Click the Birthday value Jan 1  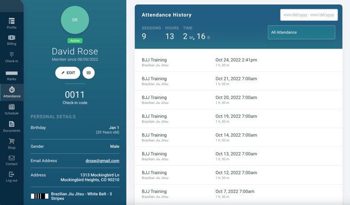114,128
